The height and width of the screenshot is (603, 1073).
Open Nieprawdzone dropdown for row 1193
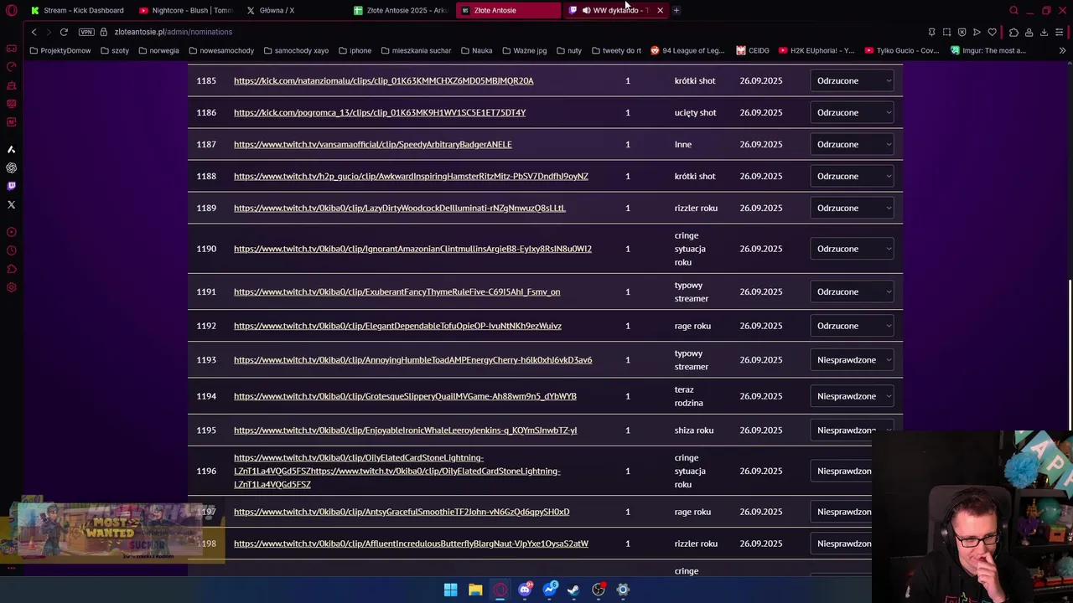852,360
